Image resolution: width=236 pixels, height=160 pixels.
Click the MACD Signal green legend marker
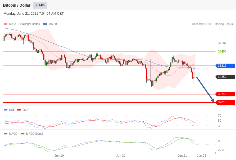(22, 134)
